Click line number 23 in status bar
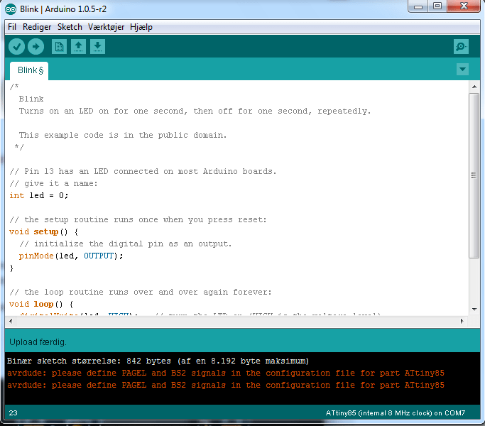 pyautogui.click(x=13, y=413)
